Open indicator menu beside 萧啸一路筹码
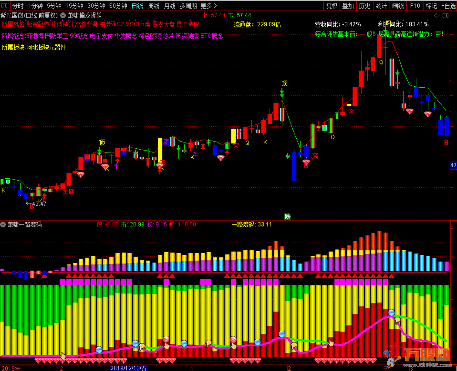 pyautogui.click(x=3, y=224)
